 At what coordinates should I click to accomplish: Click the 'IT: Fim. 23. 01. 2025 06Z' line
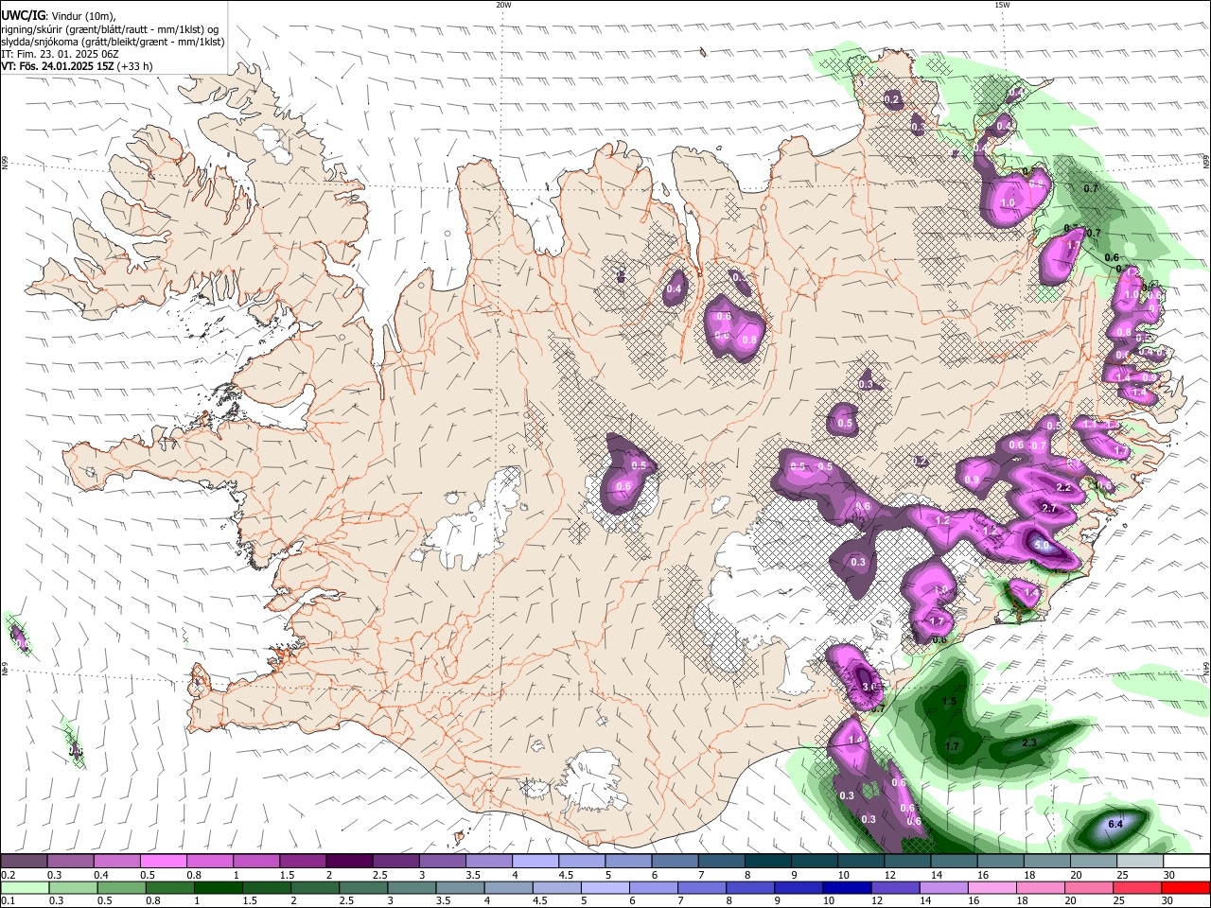[x=60, y=54]
